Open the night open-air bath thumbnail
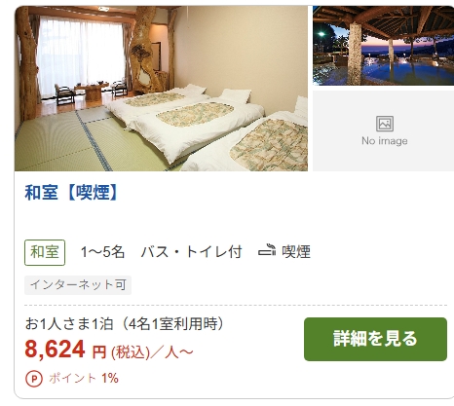Viewport: 454px width, 406px height. tap(383, 46)
